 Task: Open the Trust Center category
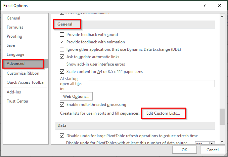point(17,101)
